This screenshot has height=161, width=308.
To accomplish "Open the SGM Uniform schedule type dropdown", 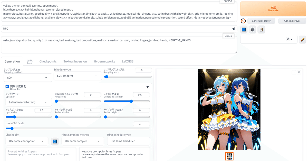I will (78, 76).
